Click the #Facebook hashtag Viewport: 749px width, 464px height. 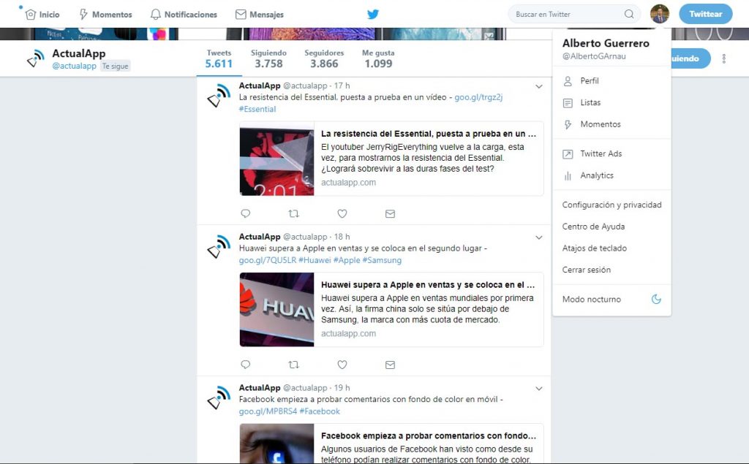pos(320,411)
